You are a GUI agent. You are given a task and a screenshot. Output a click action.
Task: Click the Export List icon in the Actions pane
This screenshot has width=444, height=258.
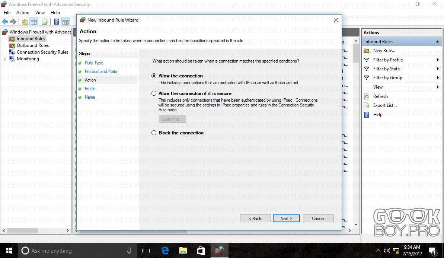coord(367,105)
